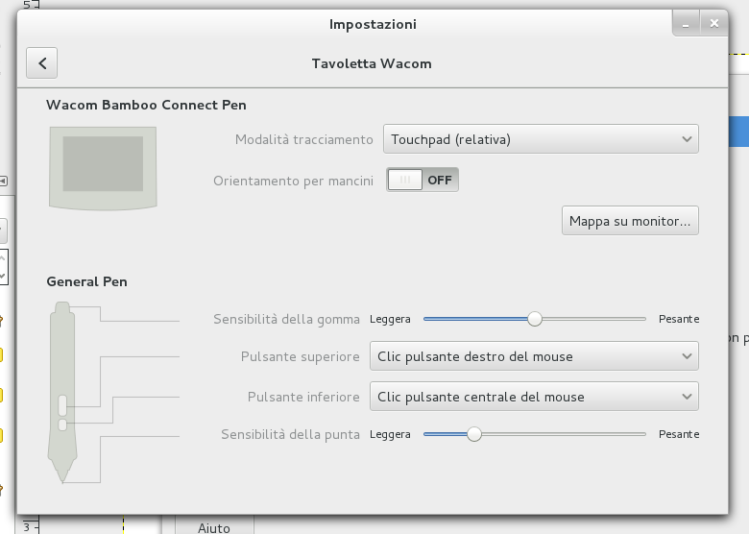Image resolution: width=749 pixels, height=534 pixels.
Task: Open Pulsante superiore dropdown
Action: 534,356
